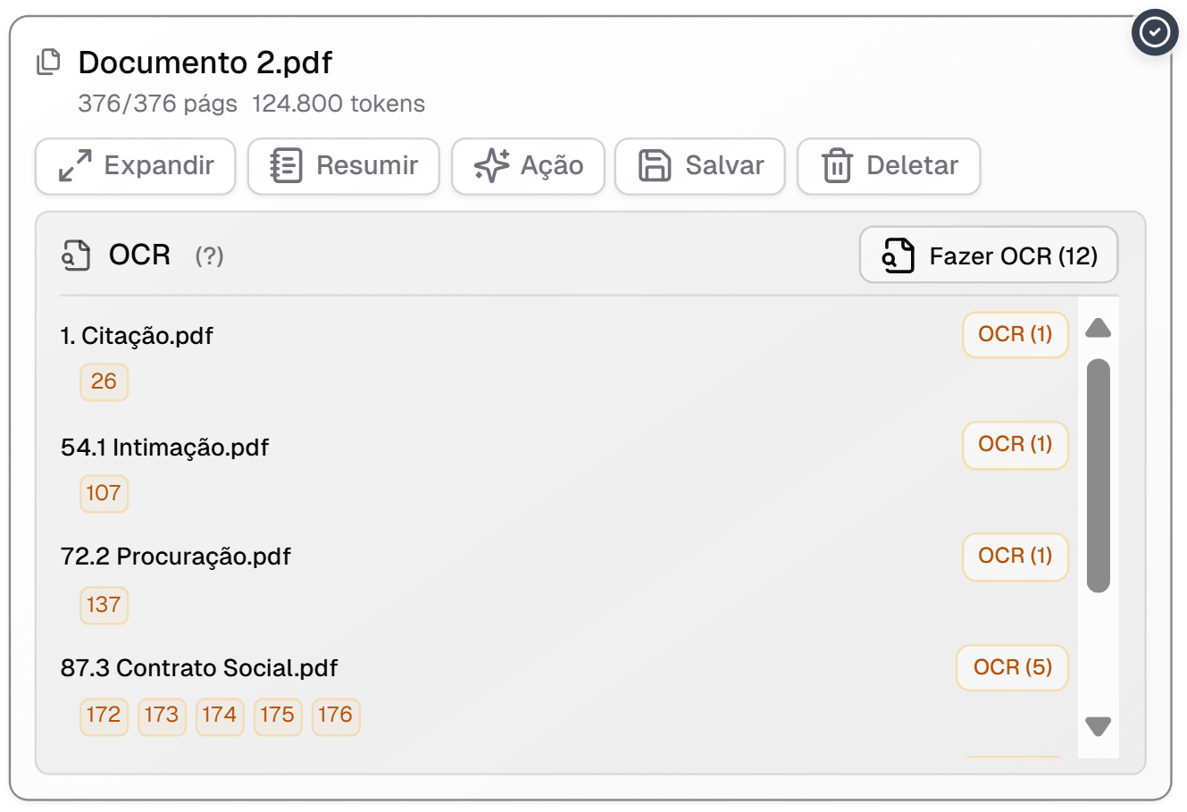The image size is (1187, 812).
Task: Click the Resumir notes icon
Action: [287, 166]
